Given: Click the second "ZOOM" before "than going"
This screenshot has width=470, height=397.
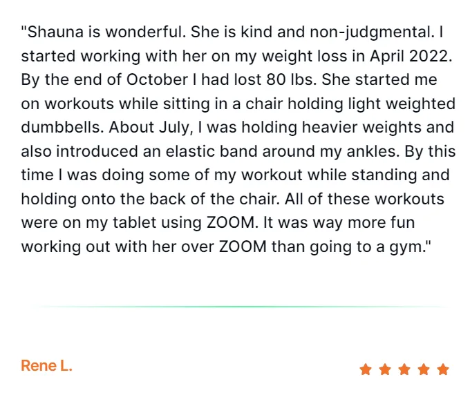Looking at the screenshot, I should point(243,246).
